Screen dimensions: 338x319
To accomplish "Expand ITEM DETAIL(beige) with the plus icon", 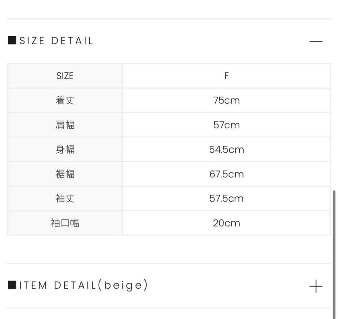I will coord(315,286).
